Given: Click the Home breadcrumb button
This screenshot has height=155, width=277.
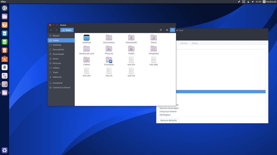Looking at the screenshot, I should [67, 30].
